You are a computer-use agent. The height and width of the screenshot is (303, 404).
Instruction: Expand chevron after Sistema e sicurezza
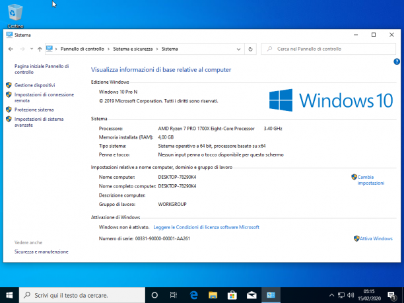157,49
